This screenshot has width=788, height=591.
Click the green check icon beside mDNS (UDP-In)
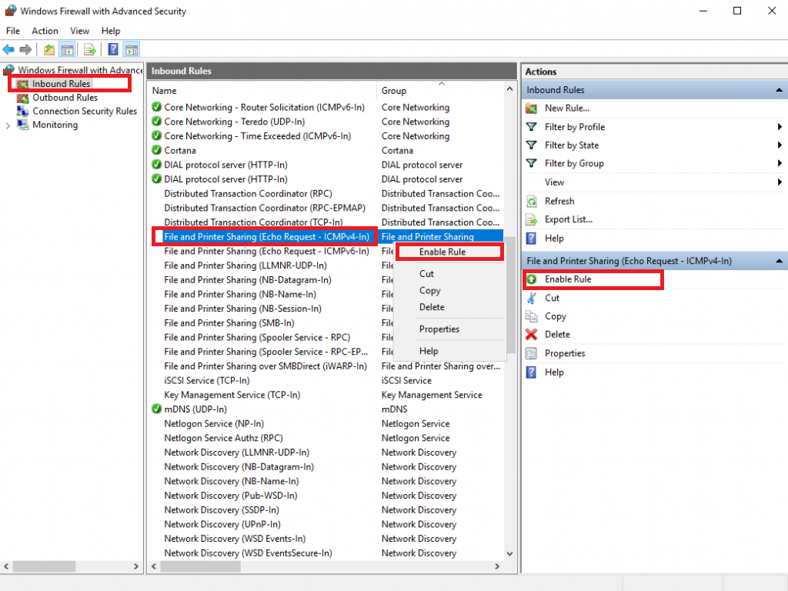156,409
